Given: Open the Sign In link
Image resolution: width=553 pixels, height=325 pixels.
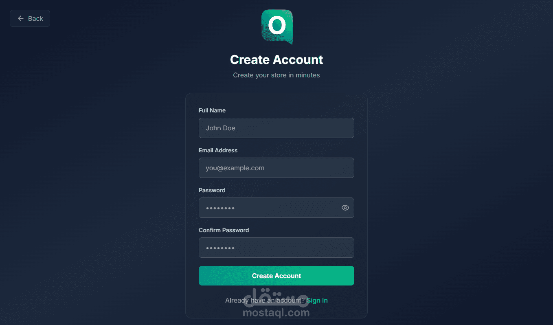Looking at the screenshot, I should [317, 300].
